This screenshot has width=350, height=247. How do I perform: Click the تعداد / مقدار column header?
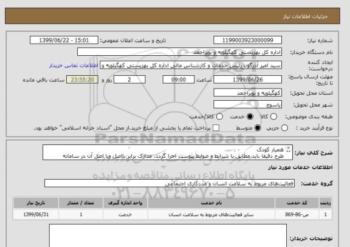pos(81,203)
